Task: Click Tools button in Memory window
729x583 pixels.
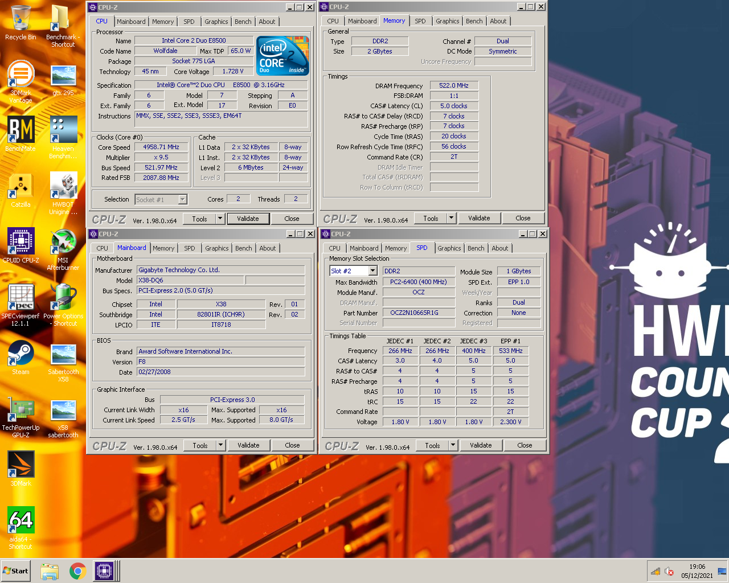Action: tap(431, 218)
